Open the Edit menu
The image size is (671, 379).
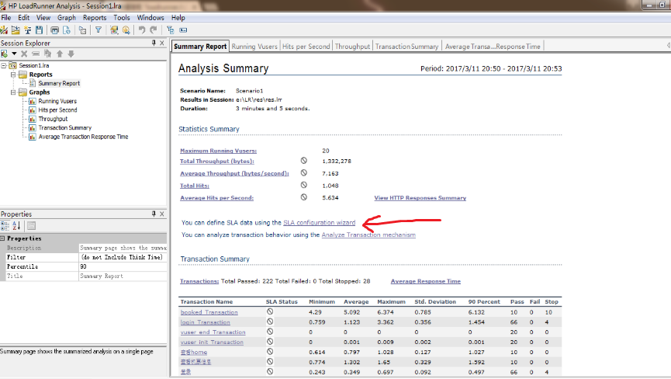[x=23, y=18]
